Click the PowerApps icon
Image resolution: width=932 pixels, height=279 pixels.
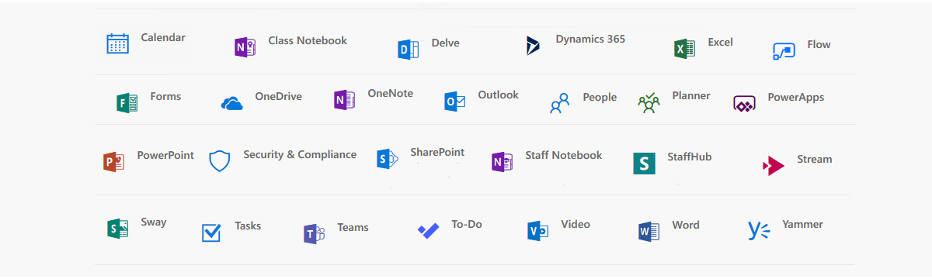click(745, 103)
